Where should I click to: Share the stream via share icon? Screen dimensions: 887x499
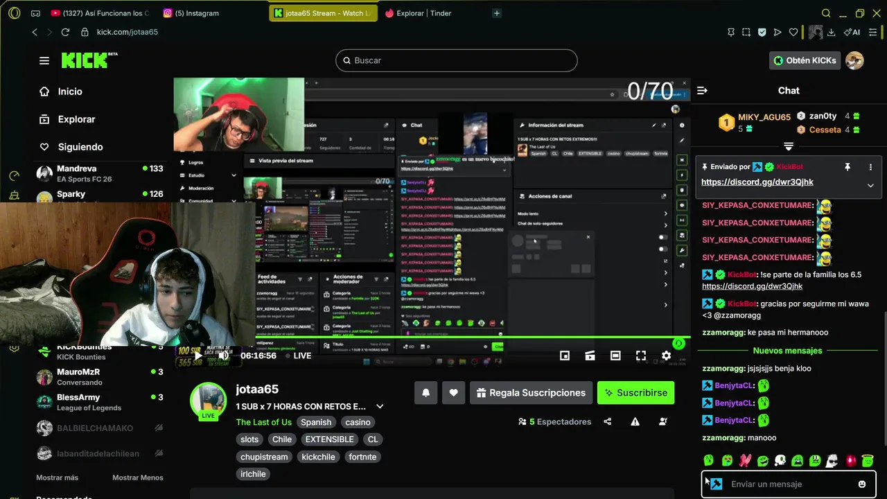608,421
